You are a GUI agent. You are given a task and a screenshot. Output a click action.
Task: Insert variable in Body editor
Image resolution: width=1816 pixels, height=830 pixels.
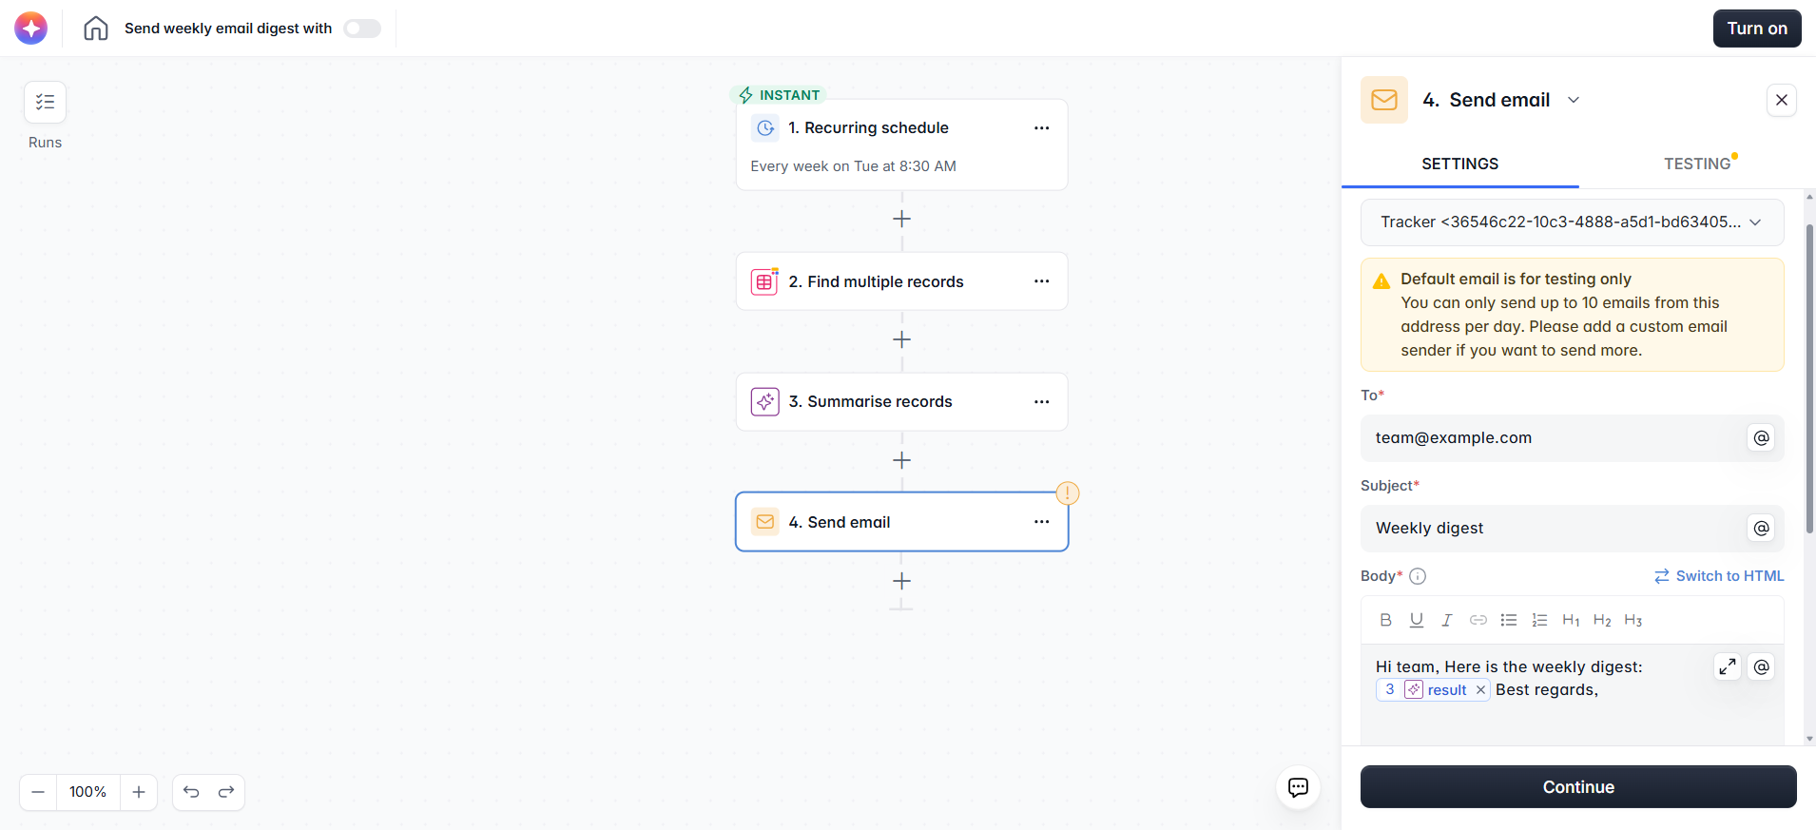point(1762,666)
